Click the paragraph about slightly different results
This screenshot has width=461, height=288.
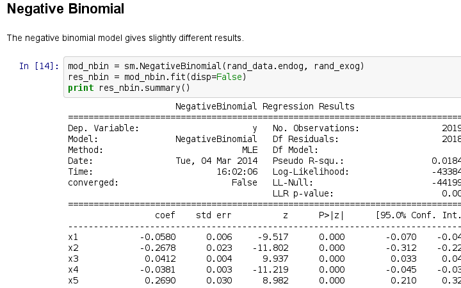pyautogui.click(x=125, y=38)
